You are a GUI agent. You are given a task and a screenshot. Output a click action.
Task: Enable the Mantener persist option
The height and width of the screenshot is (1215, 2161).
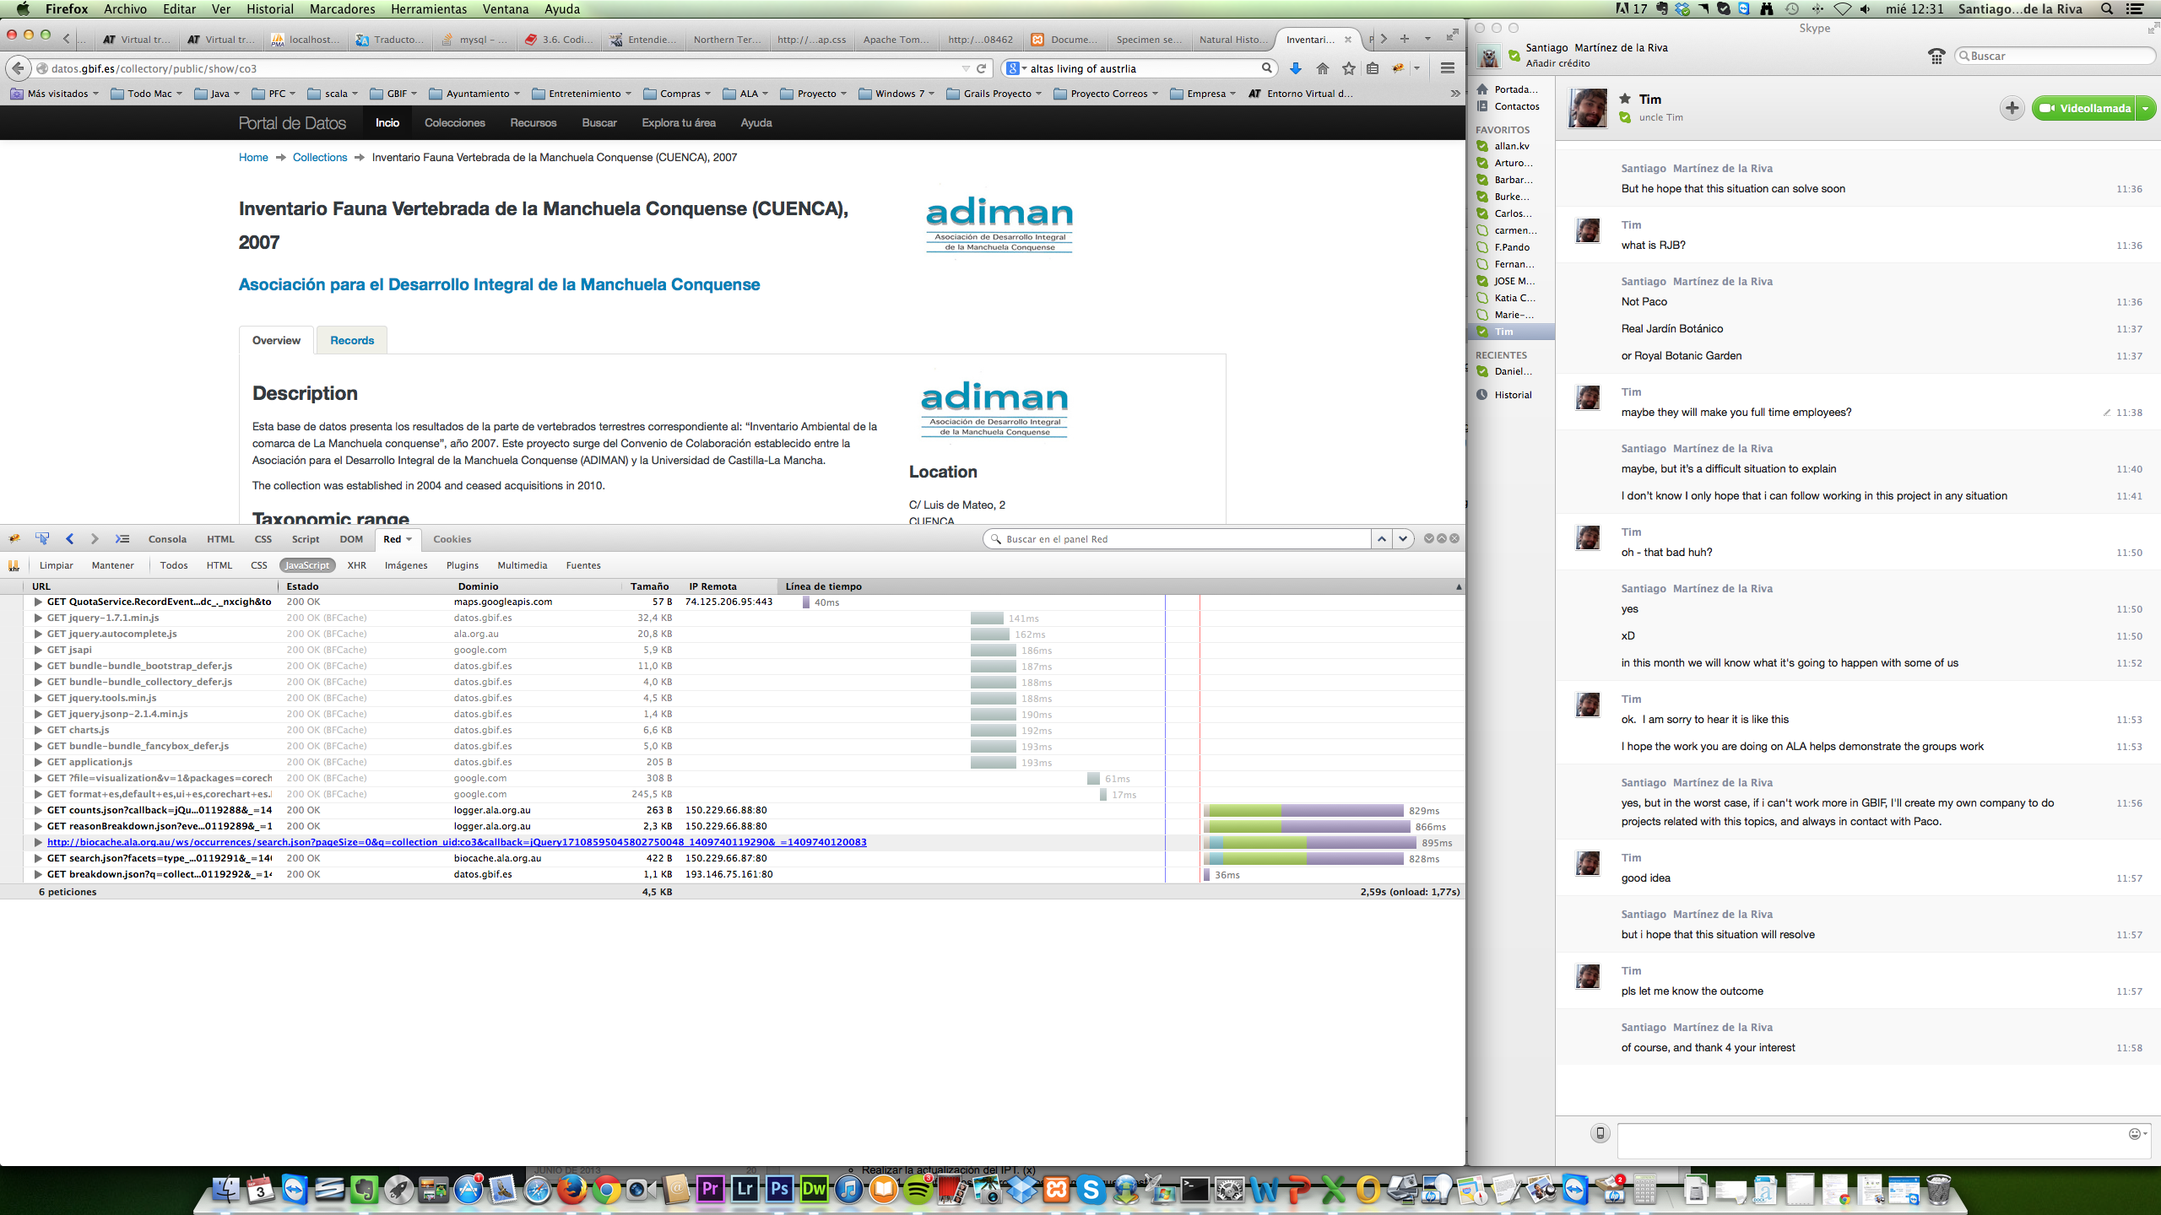point(113,565)
